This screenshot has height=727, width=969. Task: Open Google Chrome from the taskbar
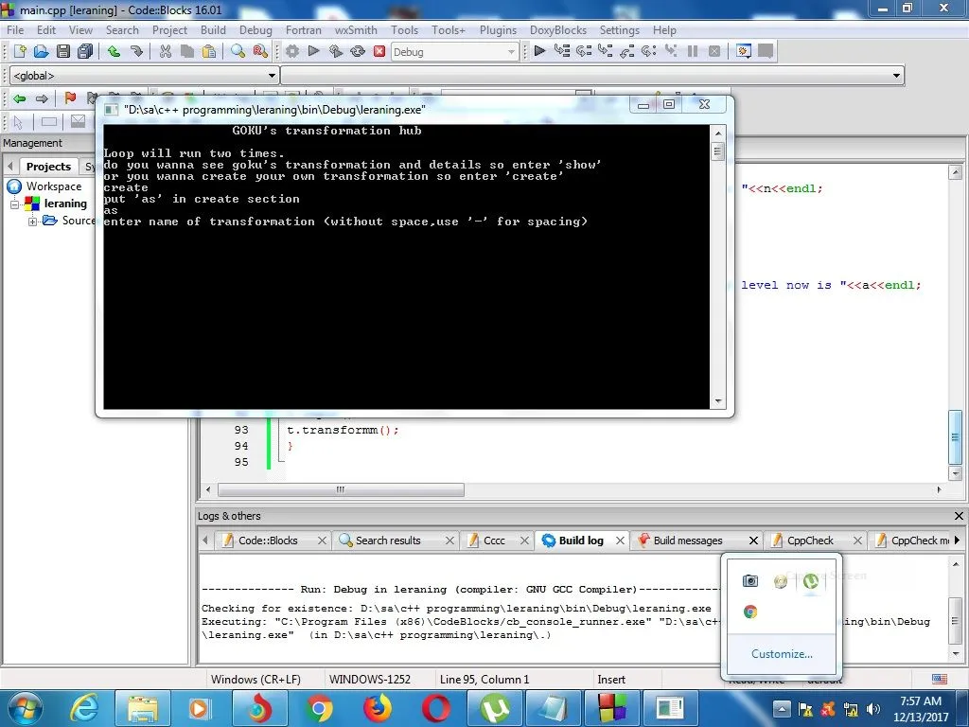[320, 708]
